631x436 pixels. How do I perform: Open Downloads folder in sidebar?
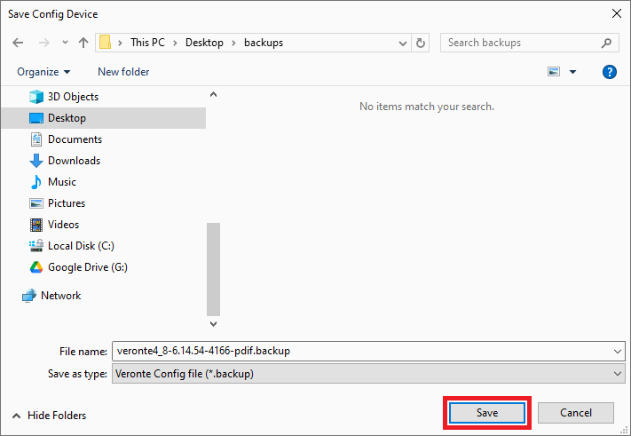point(74,161)
